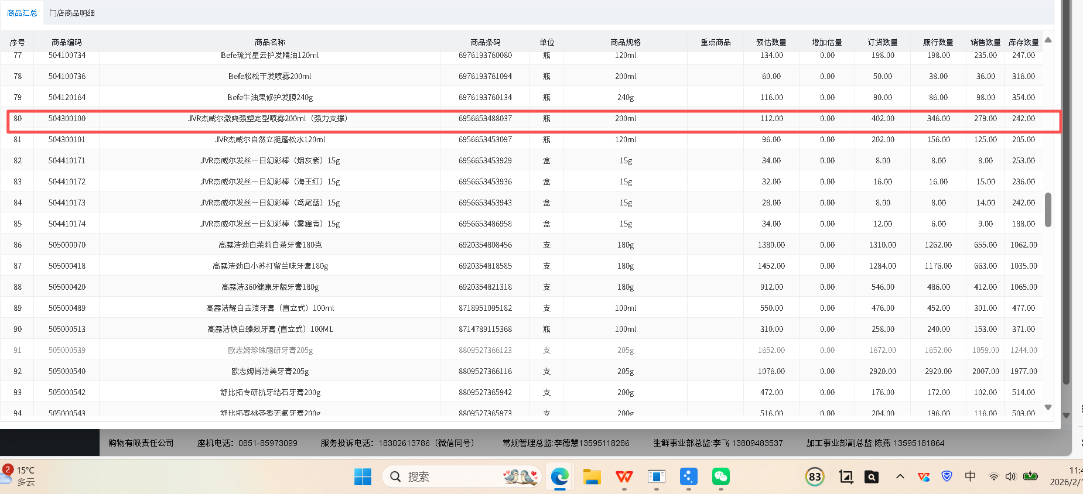Click the blue shield security tray icon

pyautogui.click(x=947, y=476)
